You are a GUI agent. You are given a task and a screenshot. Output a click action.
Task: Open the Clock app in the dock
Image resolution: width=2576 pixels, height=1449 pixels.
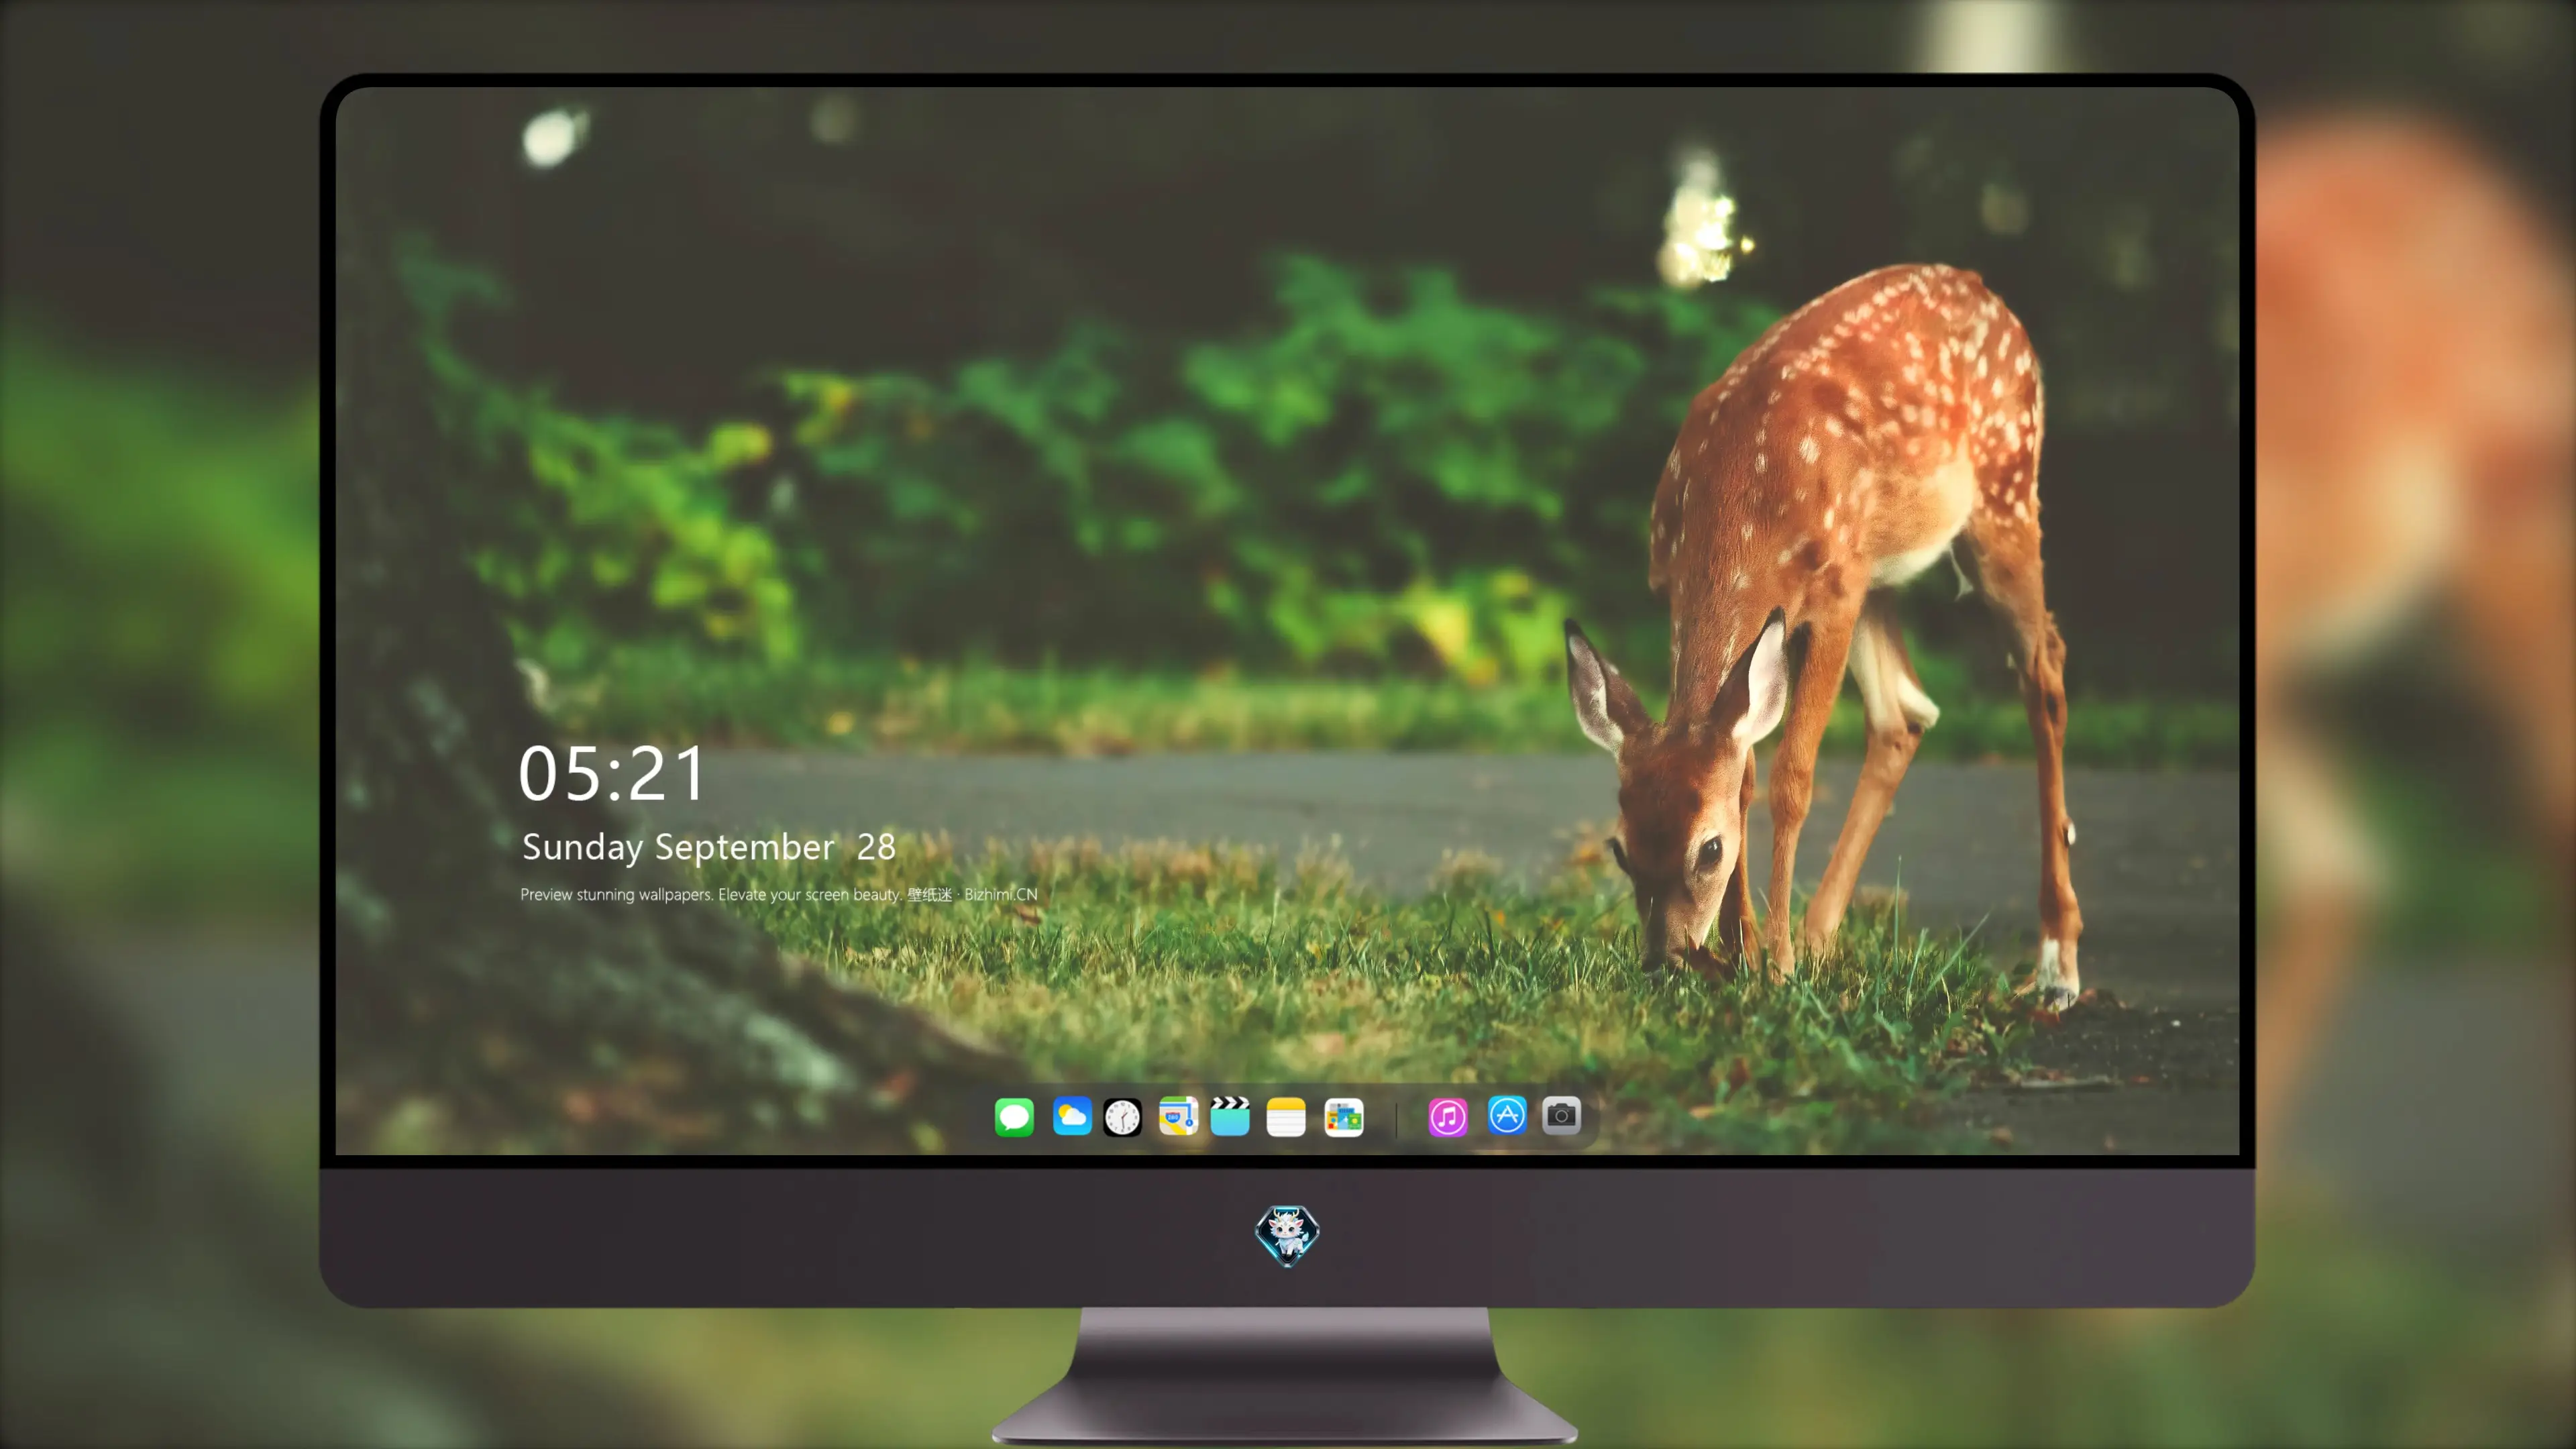coord(1122,1117)
